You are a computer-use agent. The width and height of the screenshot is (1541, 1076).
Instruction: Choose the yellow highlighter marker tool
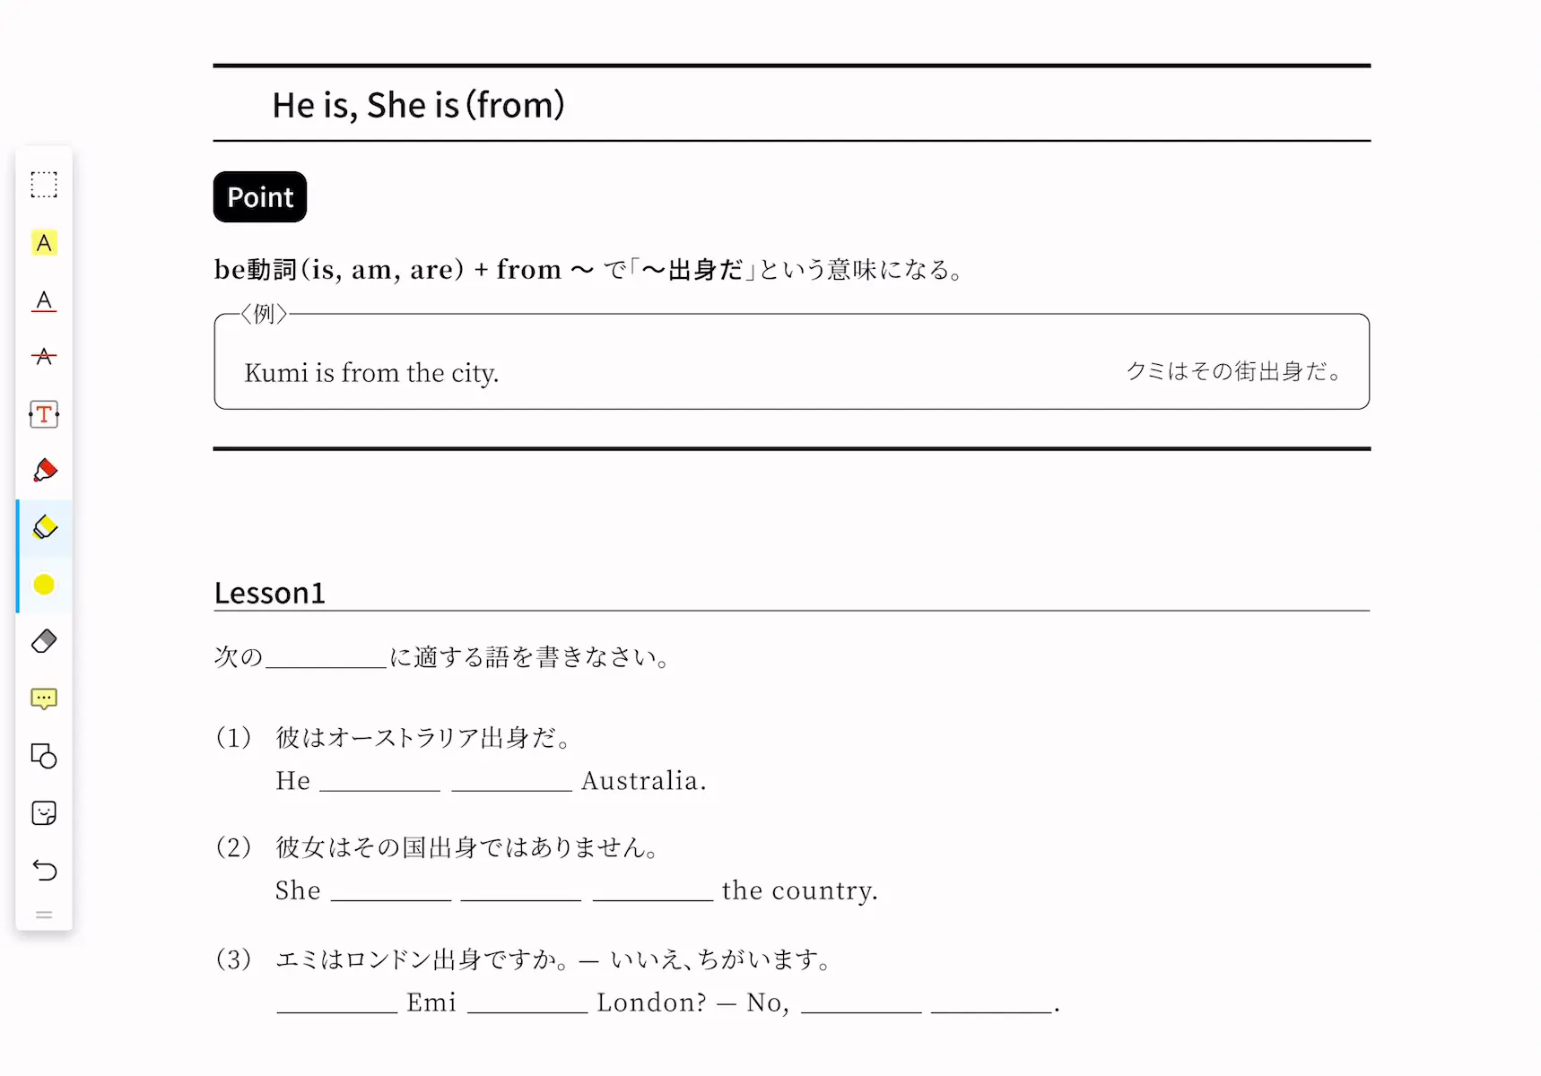[44, 527]
